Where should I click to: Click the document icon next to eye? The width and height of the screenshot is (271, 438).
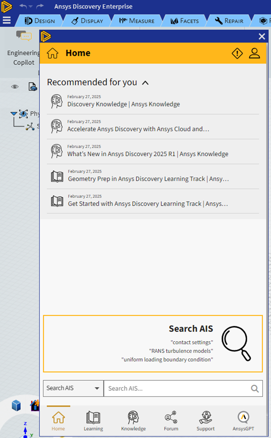[x=33, y=87]
